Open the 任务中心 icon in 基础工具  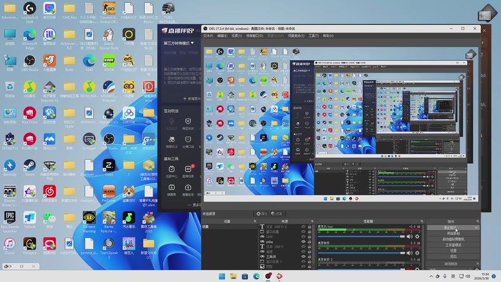click(171, 170)
